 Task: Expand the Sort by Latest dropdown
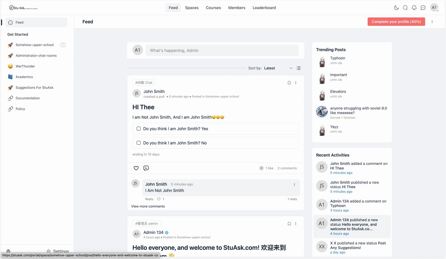(278, 68)
